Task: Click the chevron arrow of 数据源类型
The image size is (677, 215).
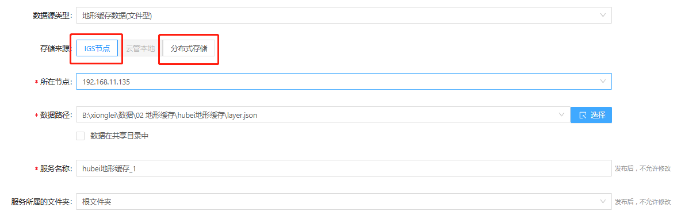Action: 603,16
